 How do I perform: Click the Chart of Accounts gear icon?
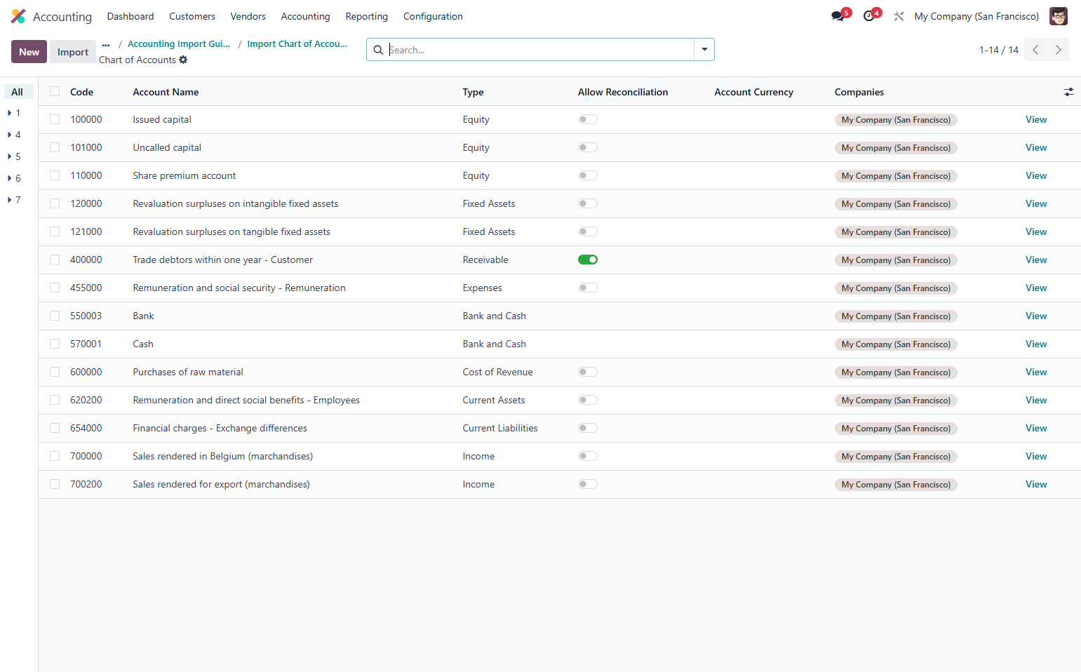(x=183, y=60)
